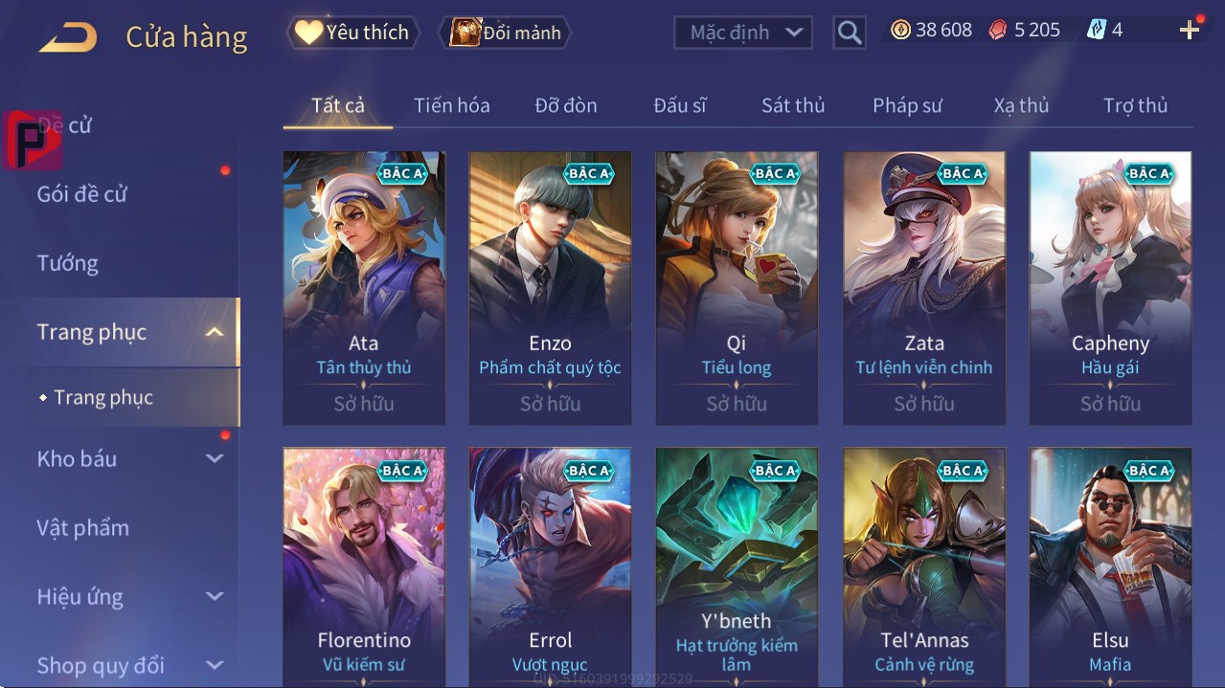The height and width of the screenshot is (688, 1225).
Task: Expand the Kho báu sidebar section
Action: 215,458
